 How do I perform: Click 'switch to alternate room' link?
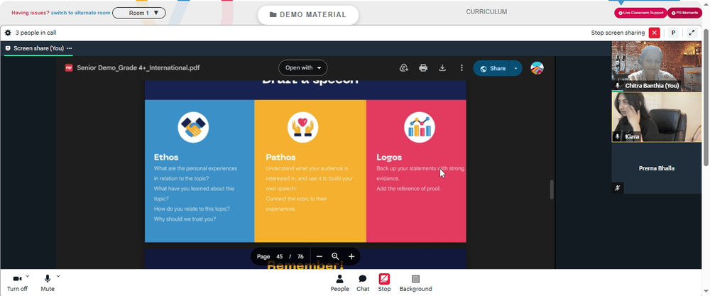[x=81, y=13]
